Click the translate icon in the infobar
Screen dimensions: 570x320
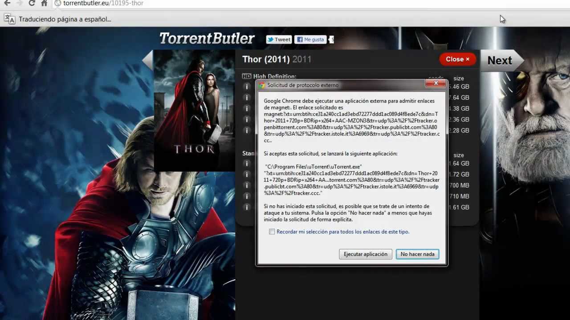point(9,19)
